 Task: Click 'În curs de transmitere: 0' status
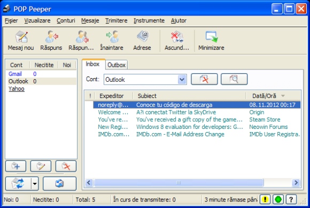coord(144,199)
